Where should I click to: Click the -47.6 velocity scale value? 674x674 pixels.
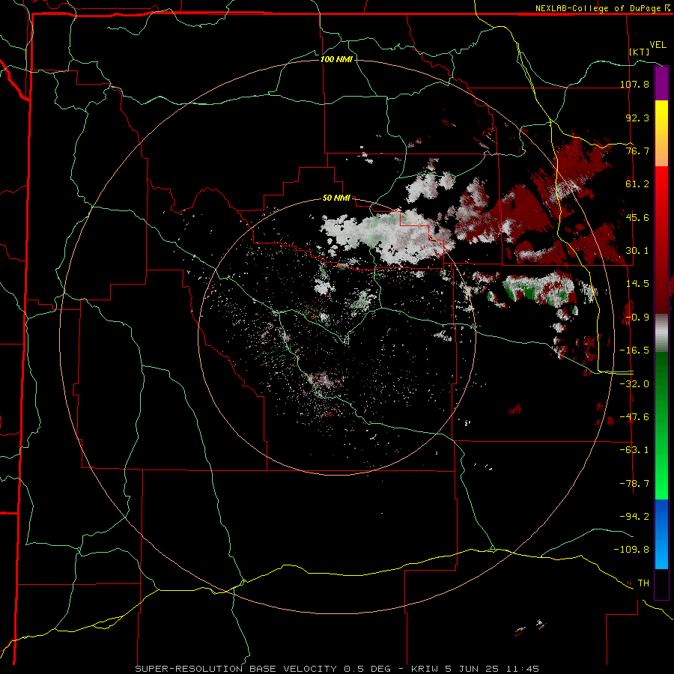634,417
